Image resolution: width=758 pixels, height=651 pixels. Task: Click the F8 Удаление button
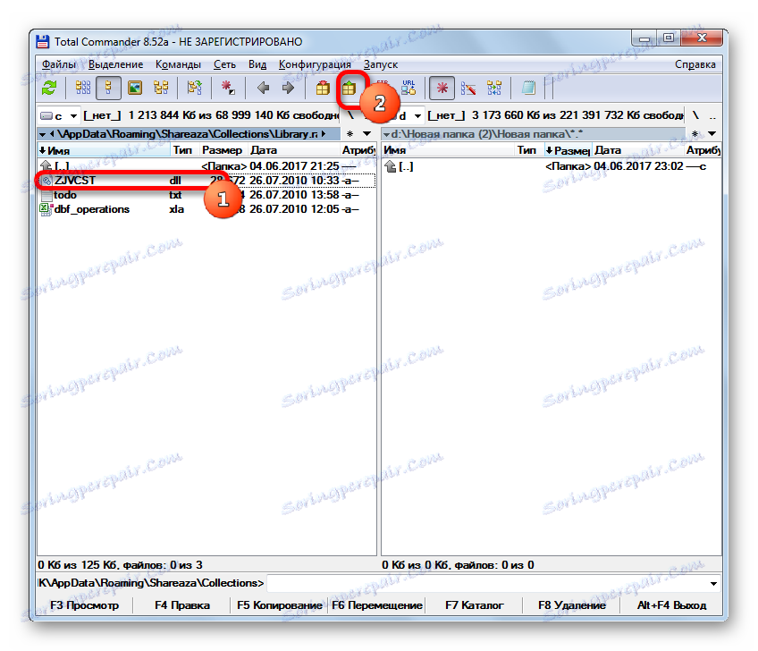(572, 605)
